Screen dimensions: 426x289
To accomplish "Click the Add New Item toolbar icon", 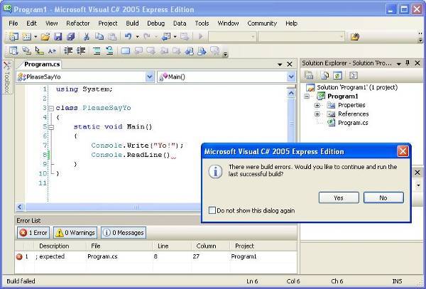I will 27,36.
